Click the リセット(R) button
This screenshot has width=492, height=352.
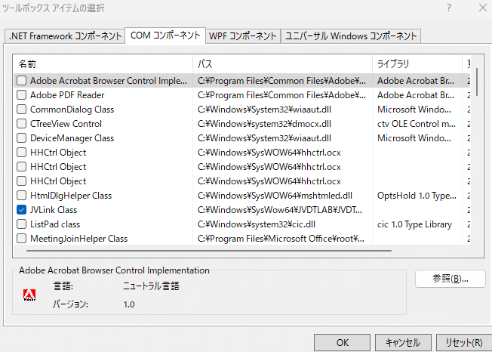tap(464, 343)
